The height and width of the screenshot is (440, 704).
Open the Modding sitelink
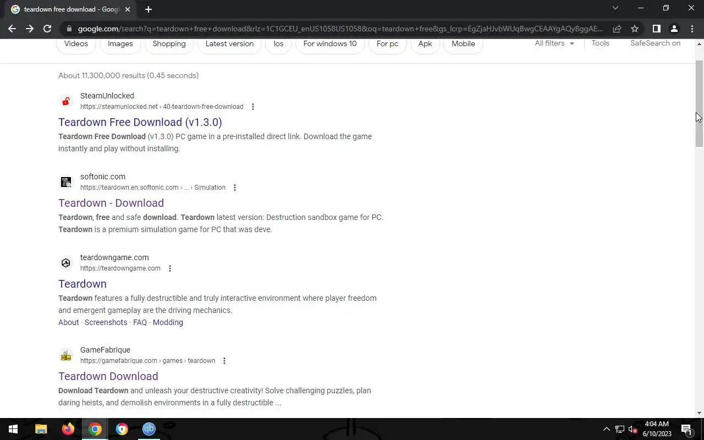[168, 322]
